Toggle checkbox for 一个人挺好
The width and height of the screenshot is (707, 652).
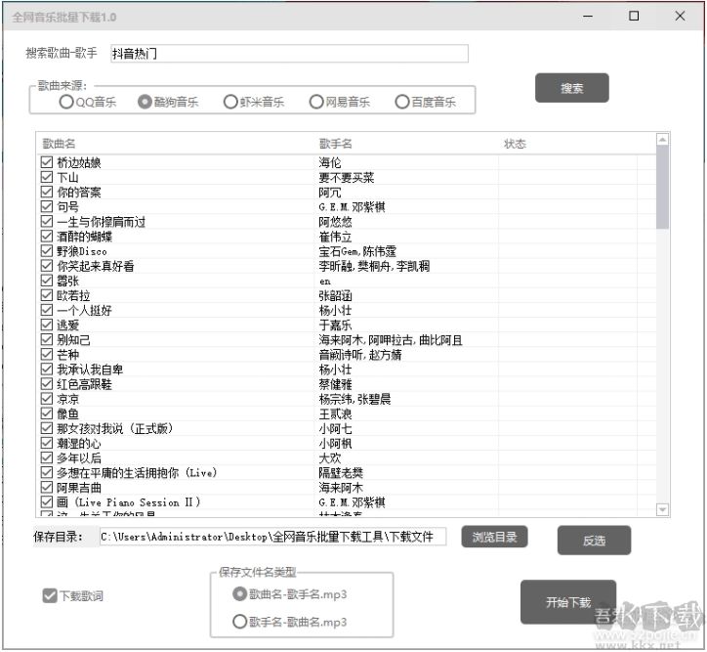point(47,310)
